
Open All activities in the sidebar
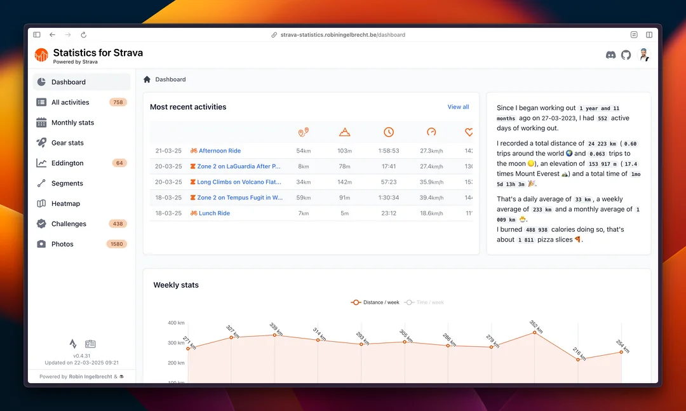point(81,102)
